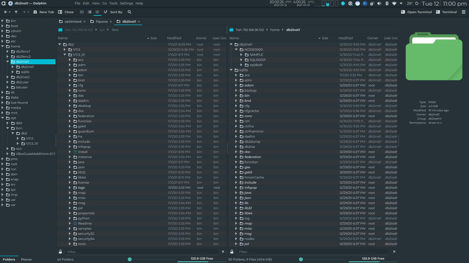Click the lock icon beside left filter

(60, 252)
